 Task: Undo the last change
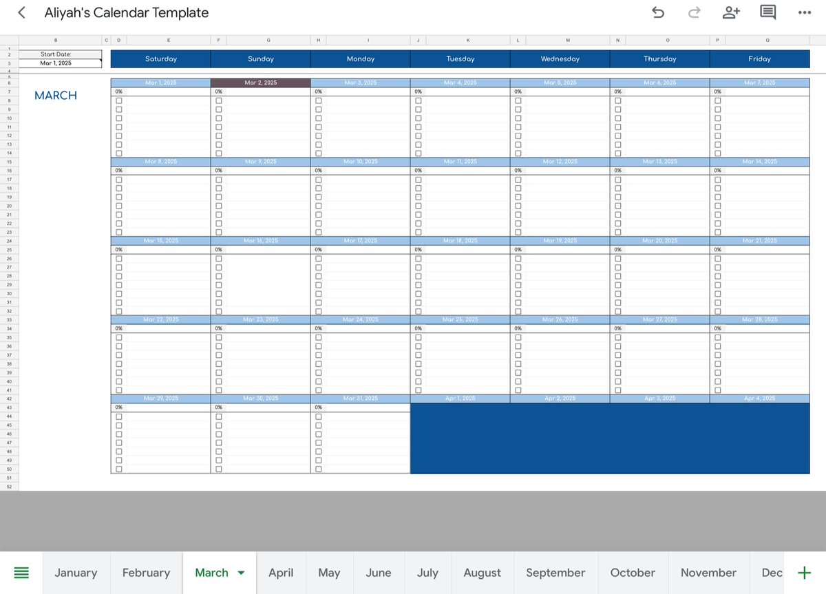[x=657, y=12]
